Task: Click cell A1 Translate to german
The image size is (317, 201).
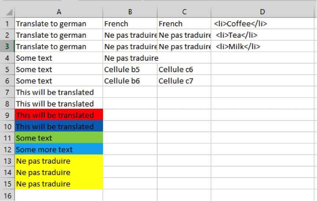Action: pos(59,24)
